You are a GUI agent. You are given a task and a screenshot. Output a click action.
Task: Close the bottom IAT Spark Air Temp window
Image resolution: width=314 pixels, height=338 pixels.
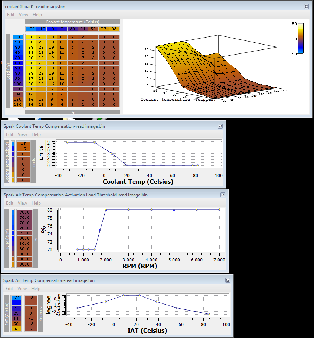227,280
